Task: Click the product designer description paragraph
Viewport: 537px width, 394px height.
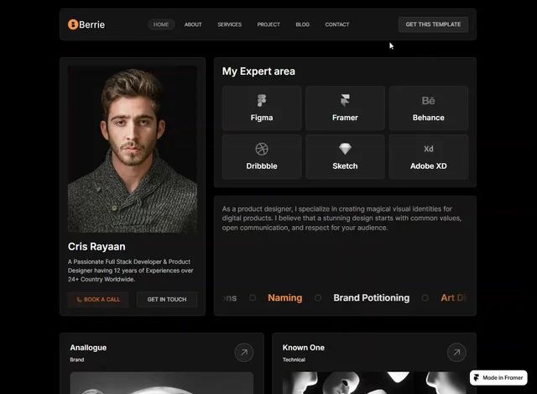Action: pyautogui.click(x=341, y=218)
